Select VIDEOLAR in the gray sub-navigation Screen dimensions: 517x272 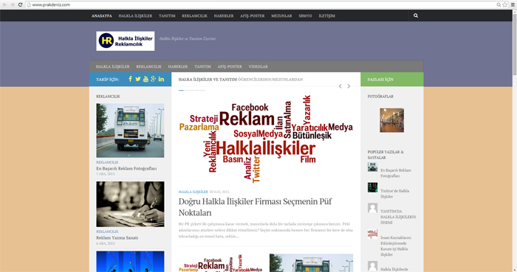pyautogui.click(x=258, y=66)
